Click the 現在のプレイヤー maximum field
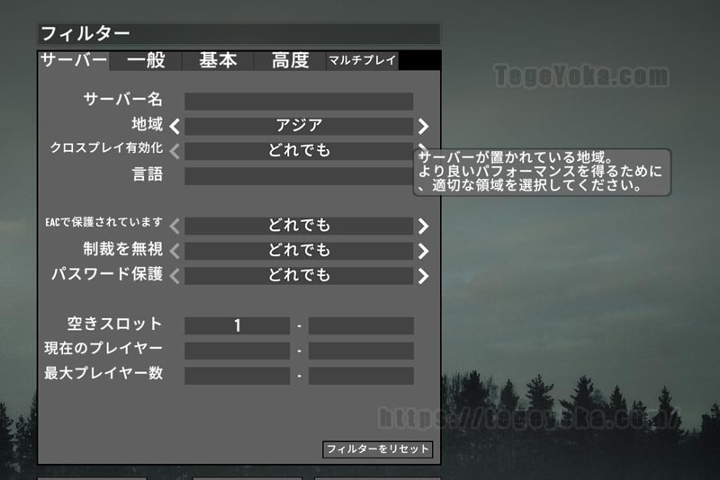Image resolution: width=720 pixels, height=480 pixels. pos(361,351)
